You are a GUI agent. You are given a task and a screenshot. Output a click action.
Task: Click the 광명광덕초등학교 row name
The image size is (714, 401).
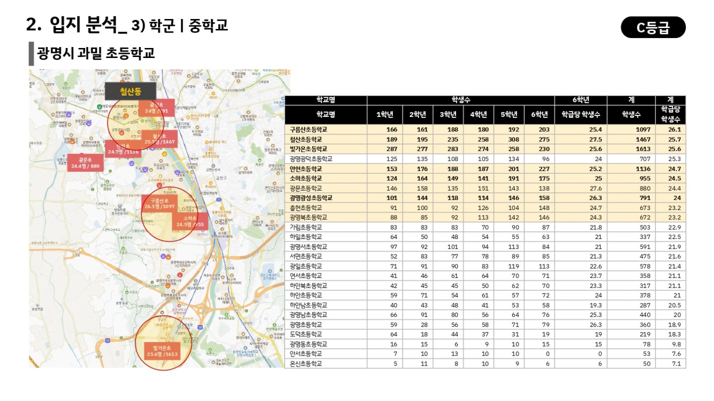click(311, 159)
